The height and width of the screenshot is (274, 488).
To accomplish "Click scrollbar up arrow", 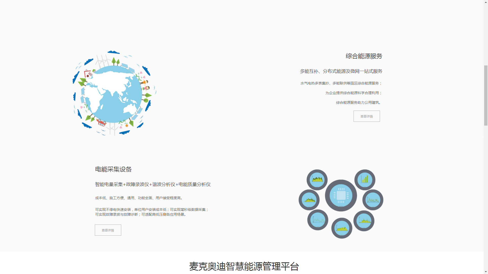I will pyautogui.click(x=486, y=2).
